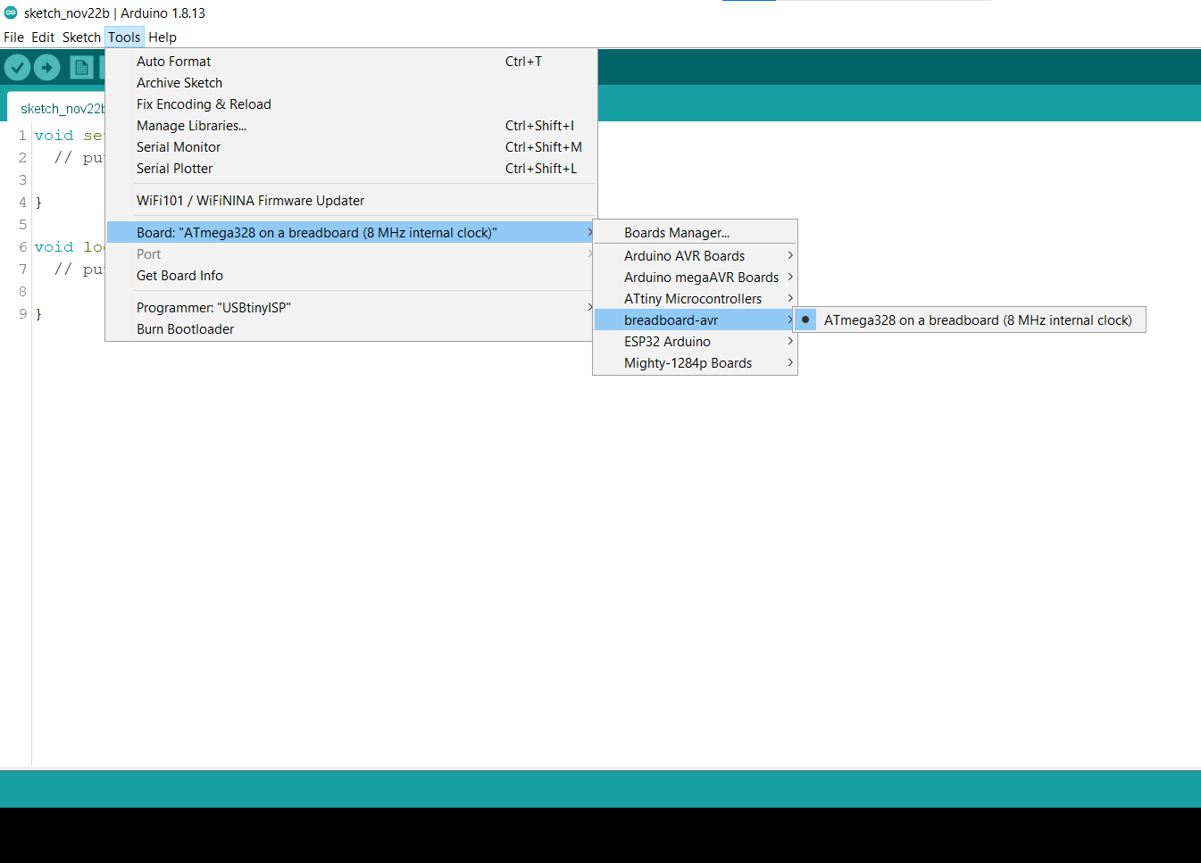Expand the Board submenu entry
Screen dimensions: 1201x863
(352, 233)
